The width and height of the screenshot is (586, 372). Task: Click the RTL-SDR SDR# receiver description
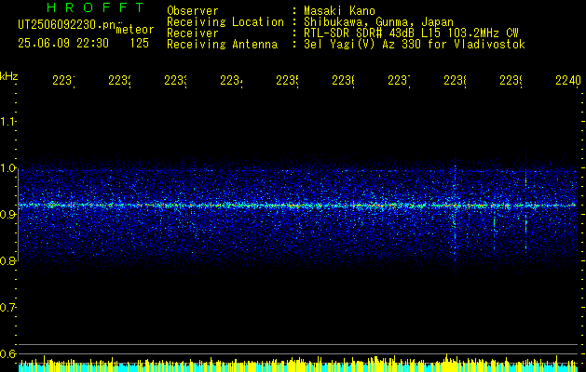coord(411,33)
